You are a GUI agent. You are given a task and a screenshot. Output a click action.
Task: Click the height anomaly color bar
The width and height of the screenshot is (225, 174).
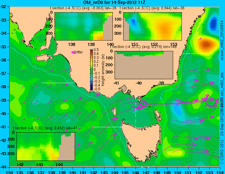(91, 70)
